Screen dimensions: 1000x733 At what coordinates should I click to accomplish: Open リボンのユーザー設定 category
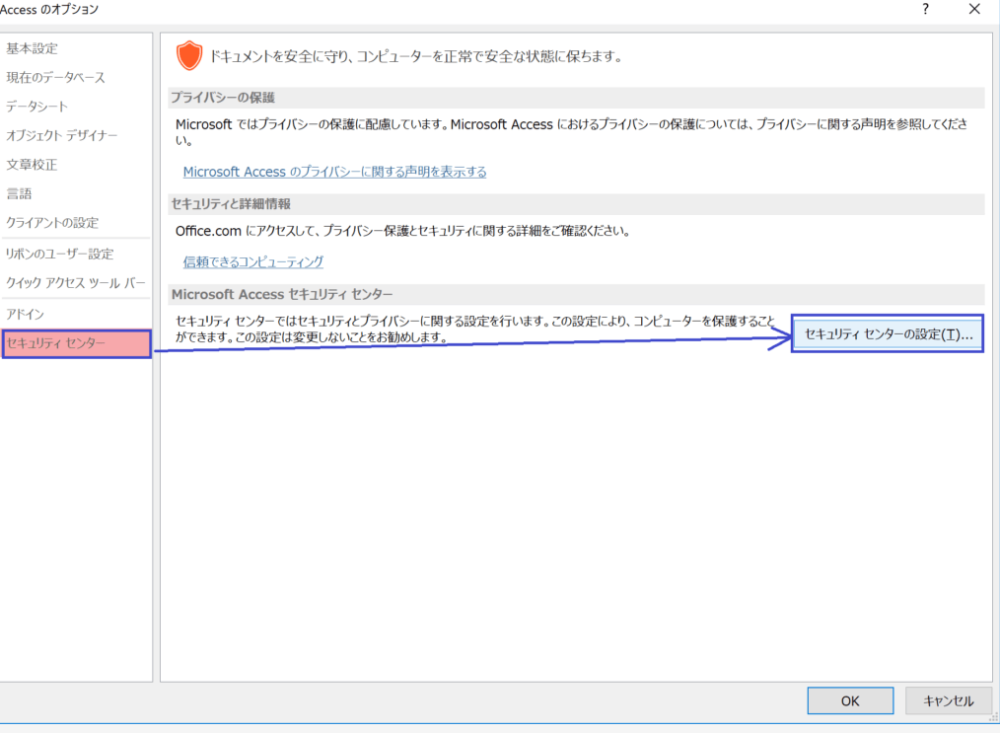(x=60, y=254)
